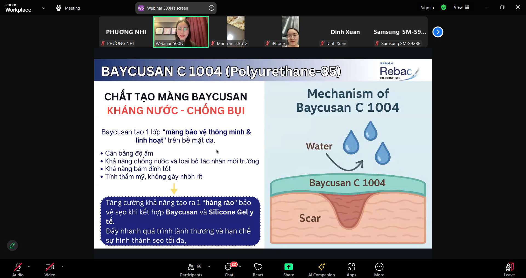Open Chat panel with 22 unread
The image size is (526, 278).
click(229, 270)
